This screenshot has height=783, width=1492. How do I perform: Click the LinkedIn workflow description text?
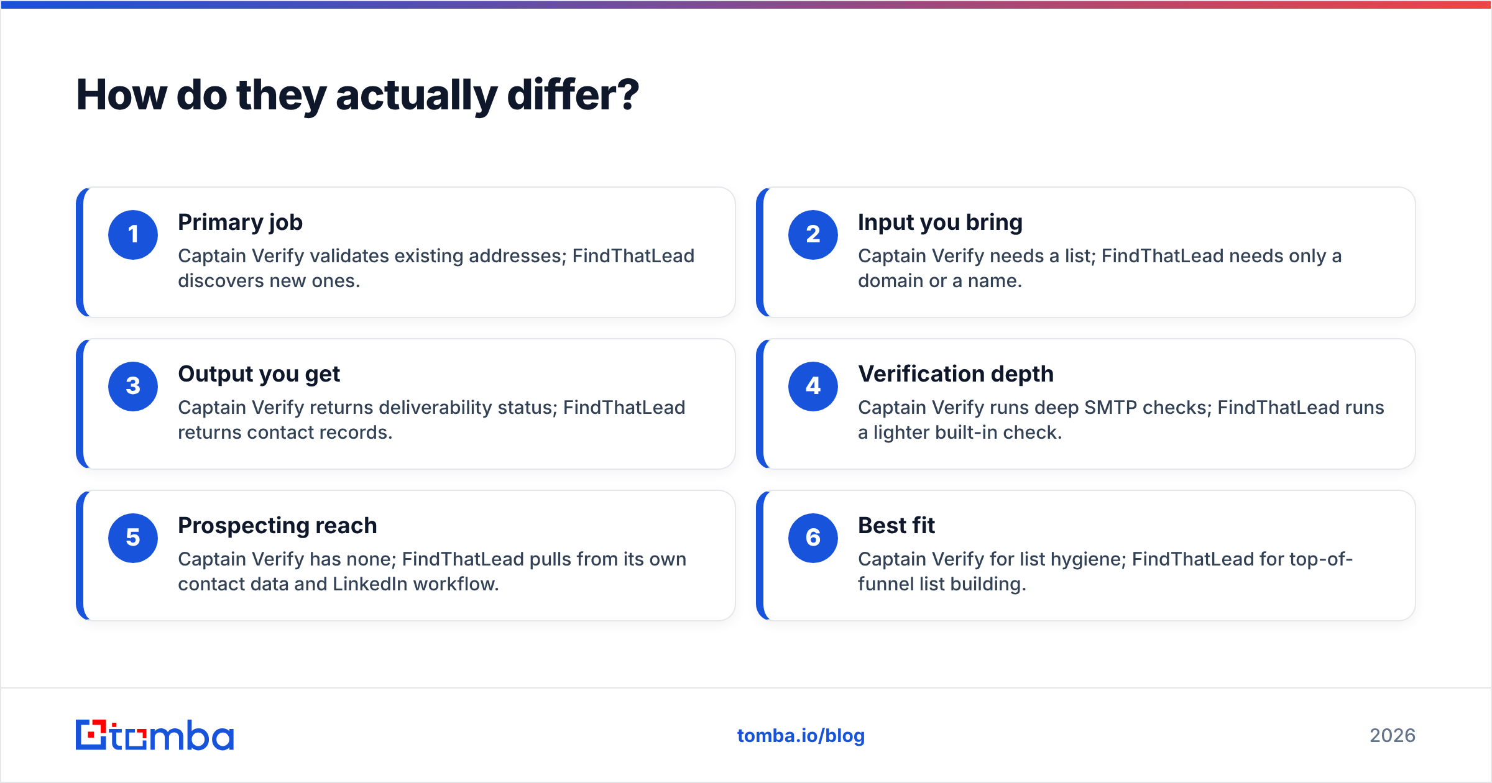coord(432,572)
